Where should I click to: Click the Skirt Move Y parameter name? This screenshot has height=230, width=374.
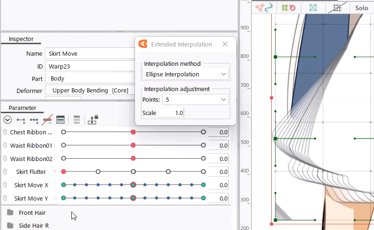[x=31, y=199]
